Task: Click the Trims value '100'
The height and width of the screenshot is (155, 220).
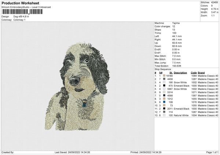Action: [x=174, y=33]
